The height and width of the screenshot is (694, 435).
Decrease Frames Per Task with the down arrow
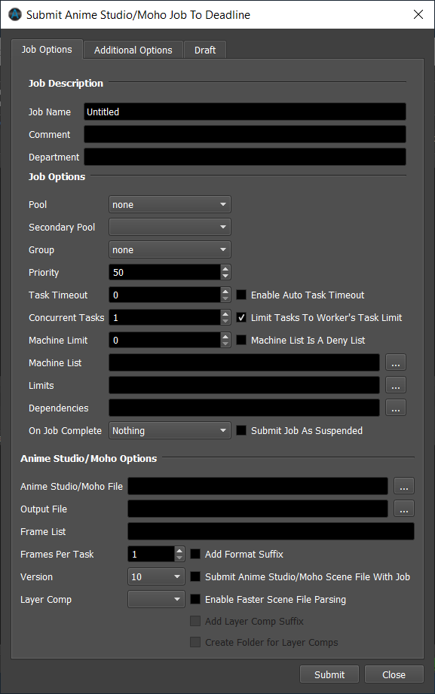(x=179, y=558)
